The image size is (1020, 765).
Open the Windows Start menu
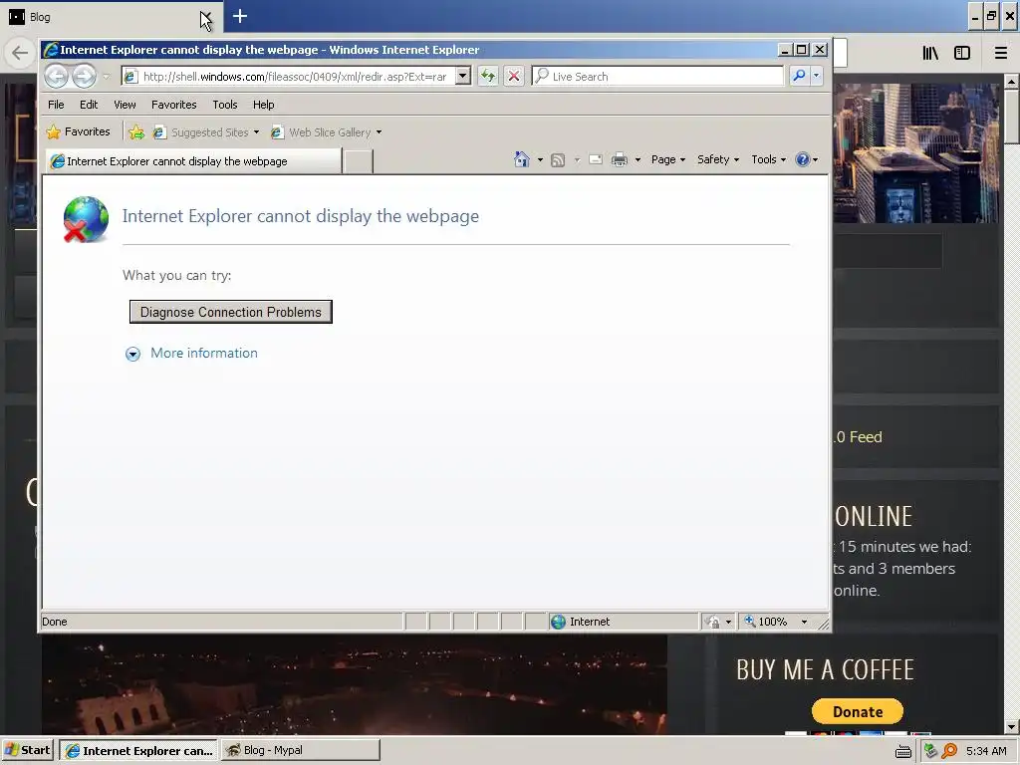27,750
